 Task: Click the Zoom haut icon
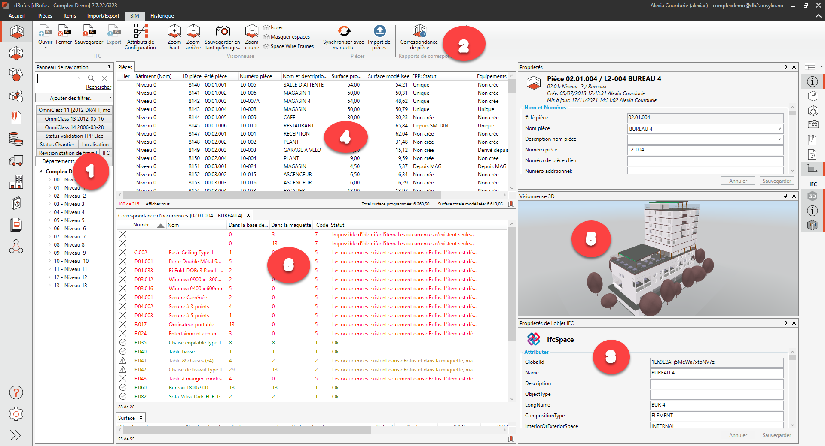[x=174, y=32]
